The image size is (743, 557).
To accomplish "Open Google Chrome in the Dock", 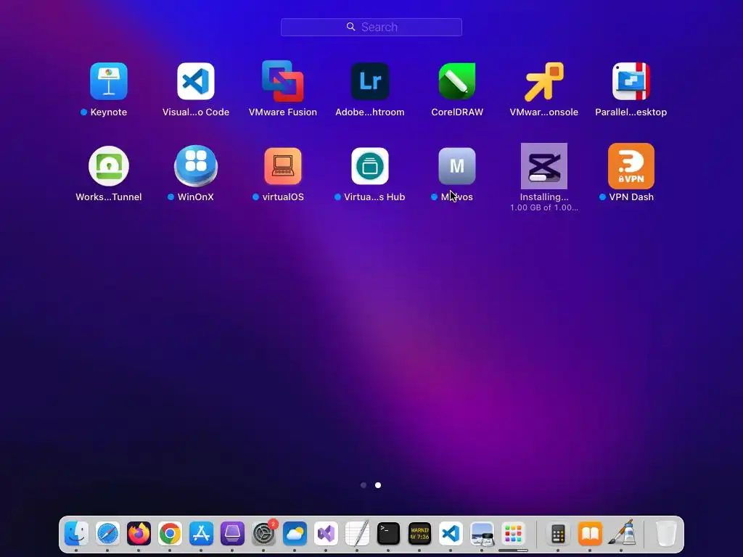I will point(170,534).
